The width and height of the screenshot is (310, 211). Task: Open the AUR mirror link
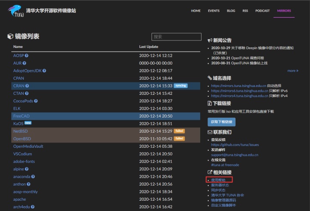(x=17, y=63)
